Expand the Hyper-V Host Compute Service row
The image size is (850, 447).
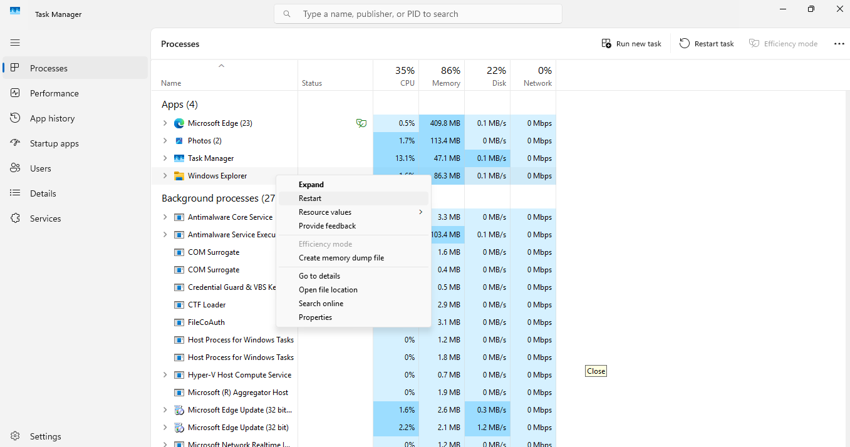tap(165, 375)
